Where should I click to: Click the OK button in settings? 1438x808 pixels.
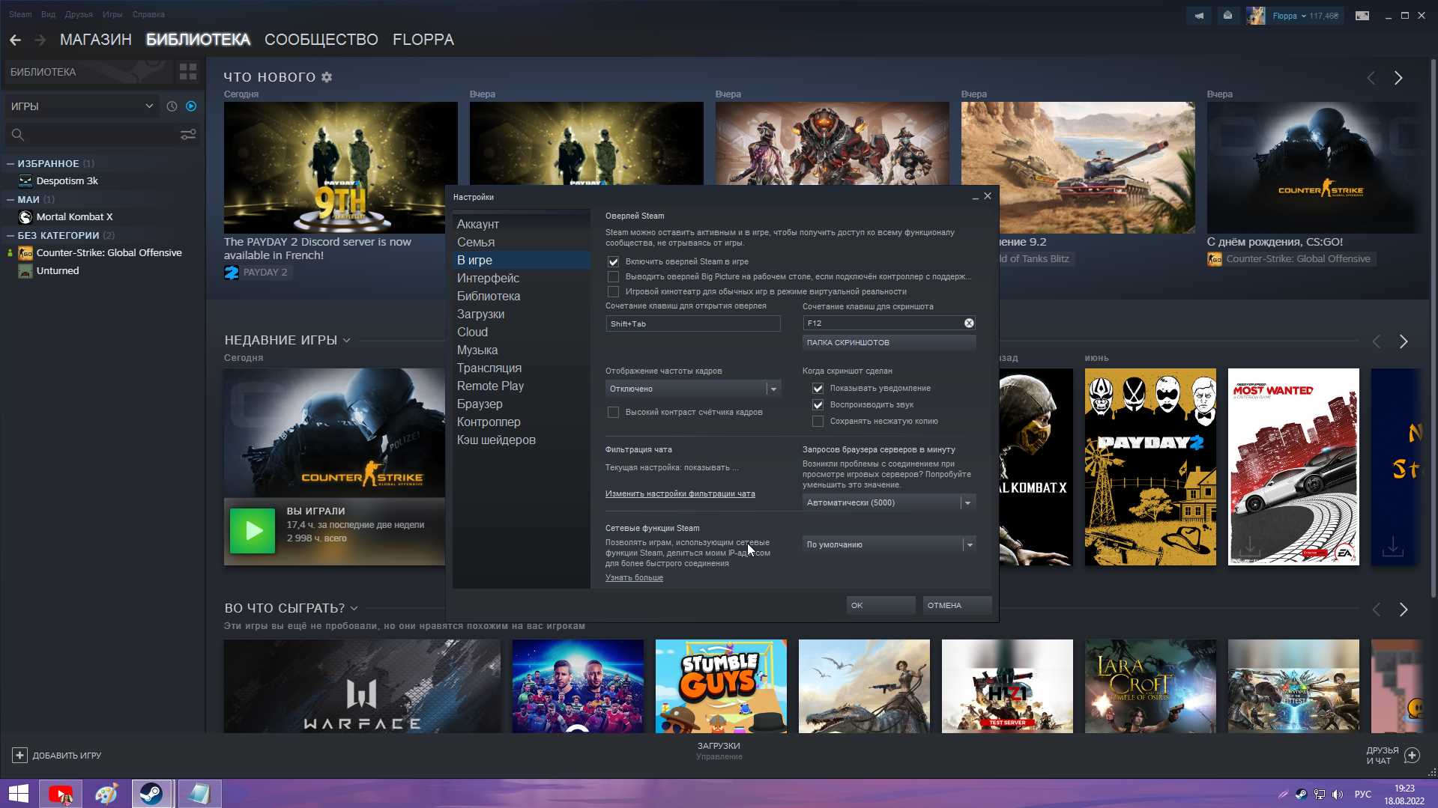880,605
